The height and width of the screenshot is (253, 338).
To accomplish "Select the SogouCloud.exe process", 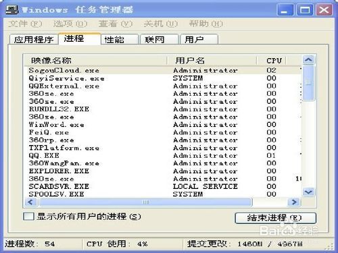I will [x=163, y=70].
